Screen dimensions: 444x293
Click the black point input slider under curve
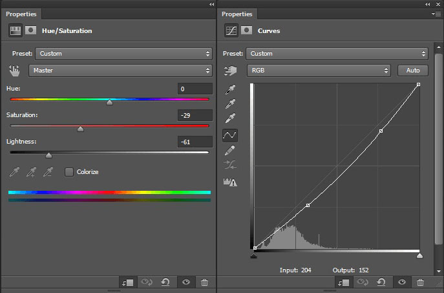point(254,256)
